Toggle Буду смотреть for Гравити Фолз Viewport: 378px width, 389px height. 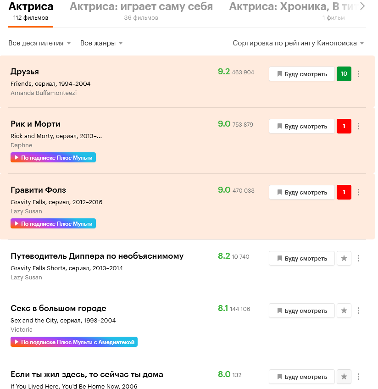pos(302,192)
